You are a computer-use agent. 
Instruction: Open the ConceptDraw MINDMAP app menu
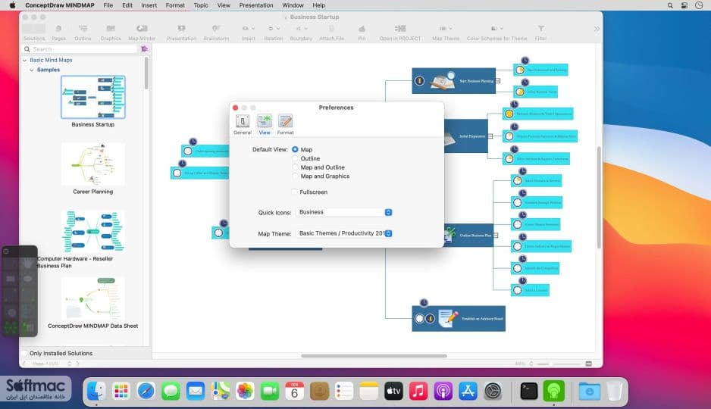(60, 5)
